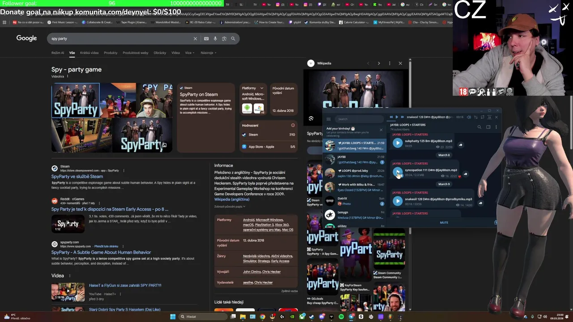
Task: Open Wikipedia (angličtina) source link
Action: [x=231, y=199]
